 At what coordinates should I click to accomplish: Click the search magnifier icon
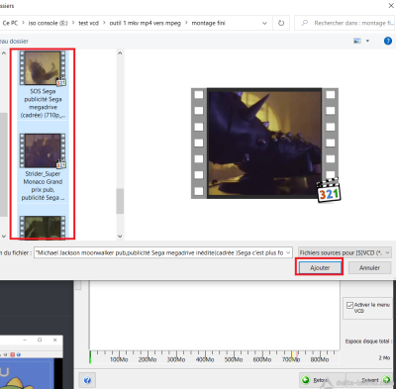[305, 23]
